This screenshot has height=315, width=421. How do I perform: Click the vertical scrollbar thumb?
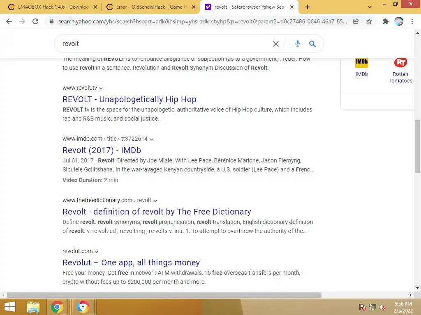point(417,146)
